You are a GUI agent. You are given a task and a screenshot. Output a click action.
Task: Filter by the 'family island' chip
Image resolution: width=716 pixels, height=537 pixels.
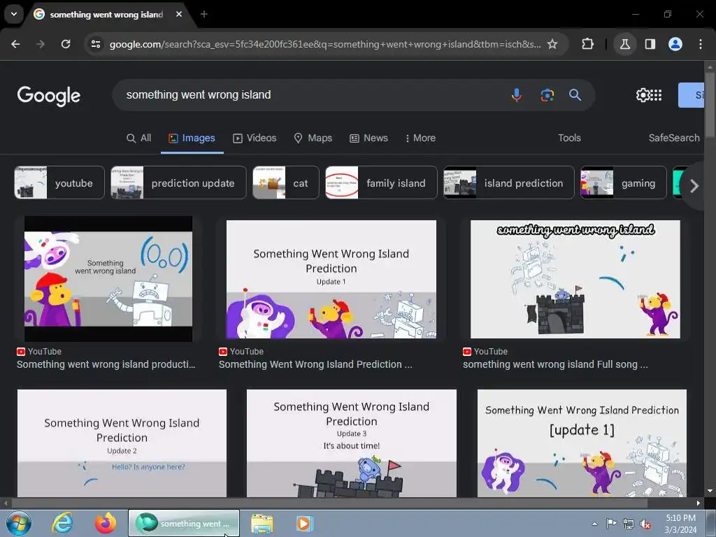click(381, 182)
